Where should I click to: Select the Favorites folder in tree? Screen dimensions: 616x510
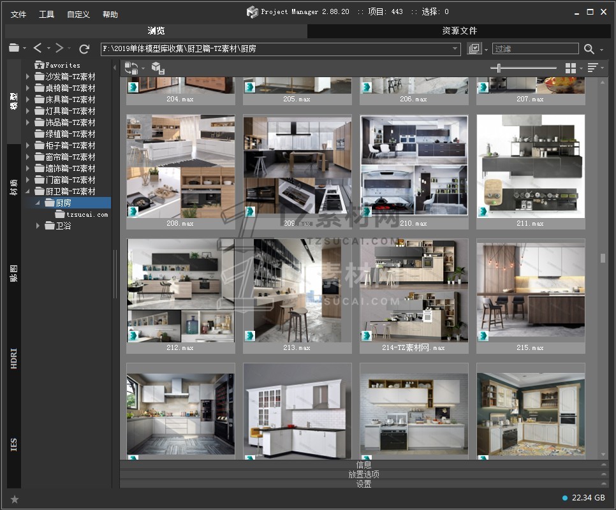coord(62,65)
